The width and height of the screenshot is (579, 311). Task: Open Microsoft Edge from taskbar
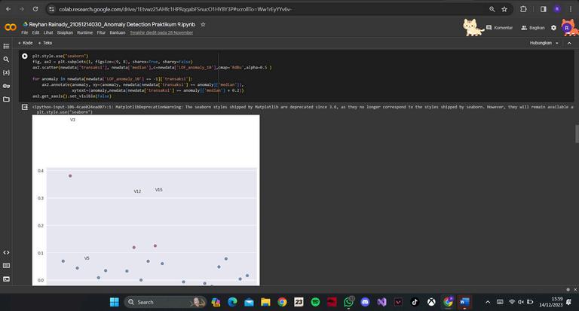232,302
